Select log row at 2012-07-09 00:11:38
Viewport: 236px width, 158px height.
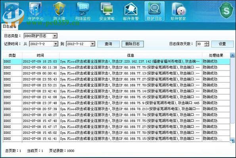pos(116,67)
